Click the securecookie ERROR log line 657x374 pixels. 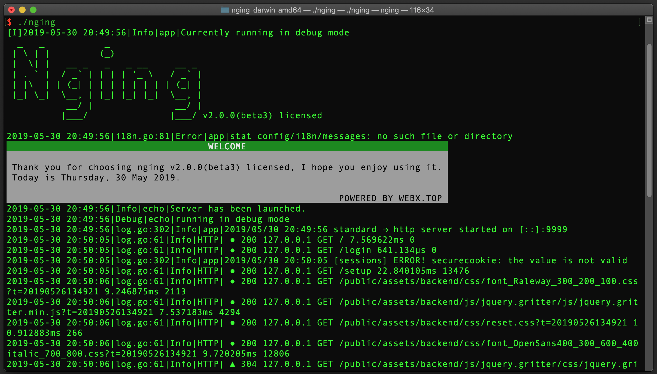click(317, 260)
